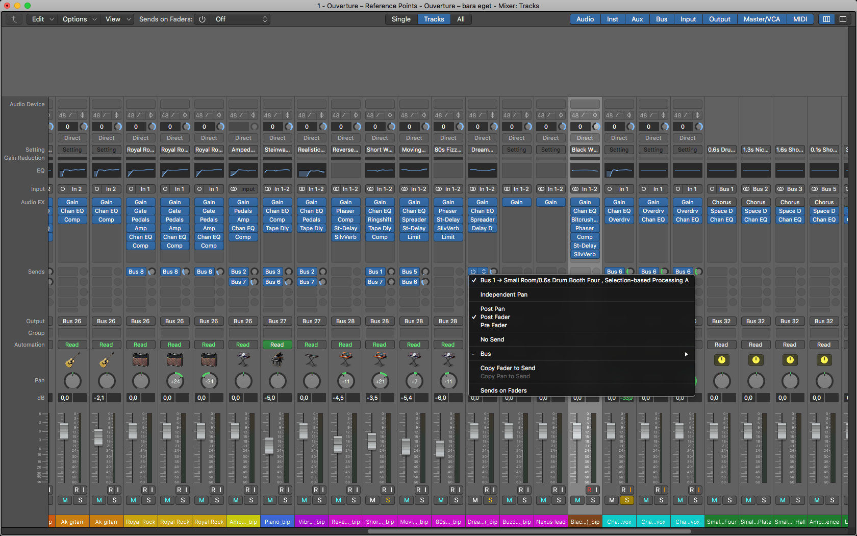Image resolution: width=857 pixels, height=536 pixels.
Task: Click the back arrow icon in toolbar
Action: tap(14, 19)
